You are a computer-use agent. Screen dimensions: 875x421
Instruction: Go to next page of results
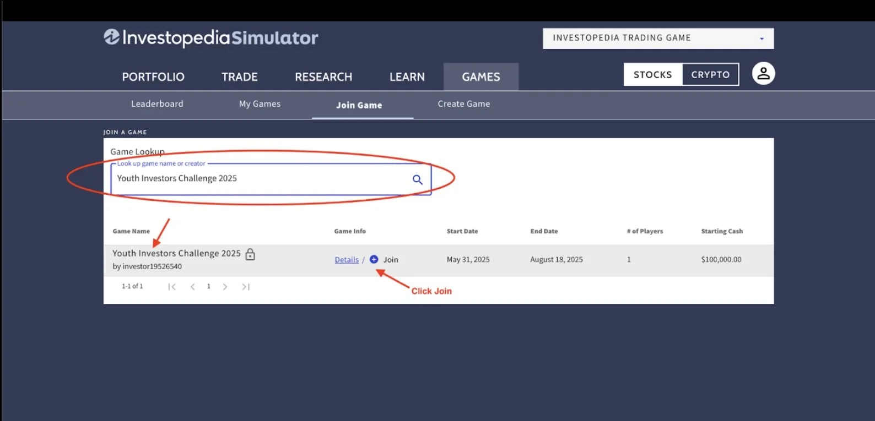(x=225, y=287)
